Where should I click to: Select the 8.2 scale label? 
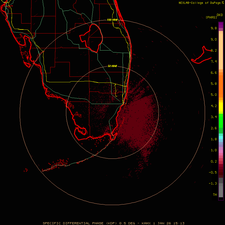click(214, 50)
